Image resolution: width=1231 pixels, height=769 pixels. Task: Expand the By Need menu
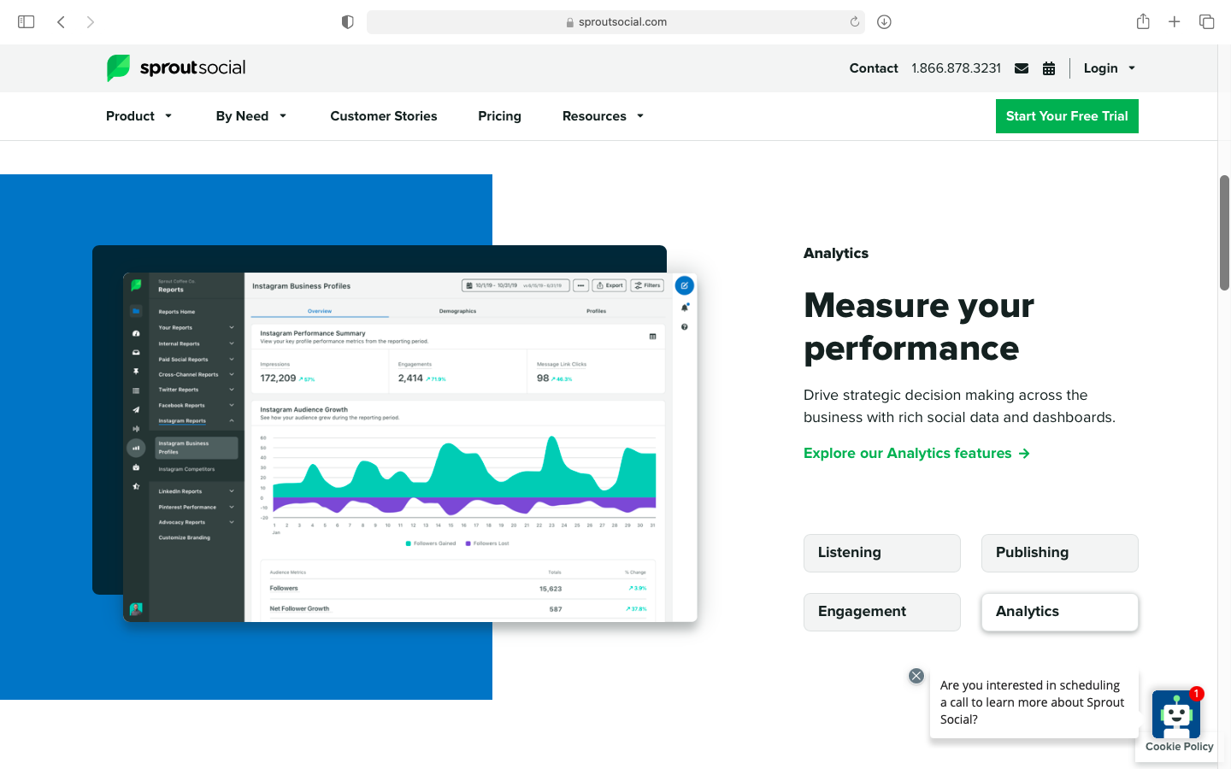point(251,116)
